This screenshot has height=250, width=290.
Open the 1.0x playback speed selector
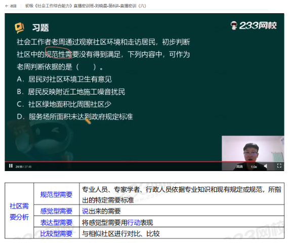click(254, 167)
